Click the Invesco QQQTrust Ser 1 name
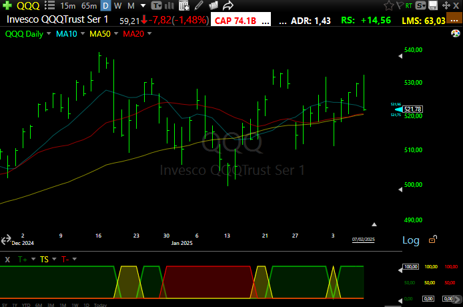Viewport: 463px width, 307px height. click(x=57, y=19)
